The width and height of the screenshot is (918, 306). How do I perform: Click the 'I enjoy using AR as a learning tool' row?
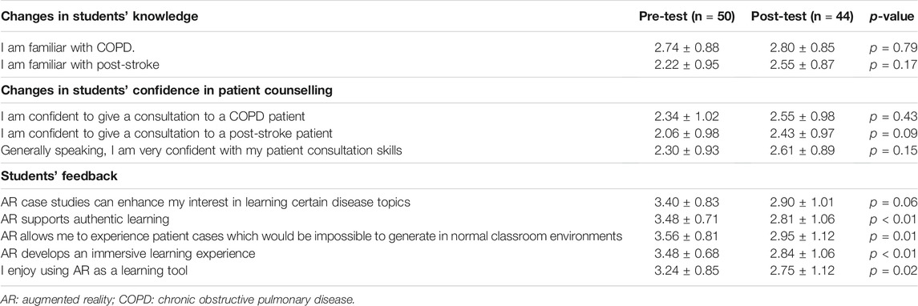[459, 271]
